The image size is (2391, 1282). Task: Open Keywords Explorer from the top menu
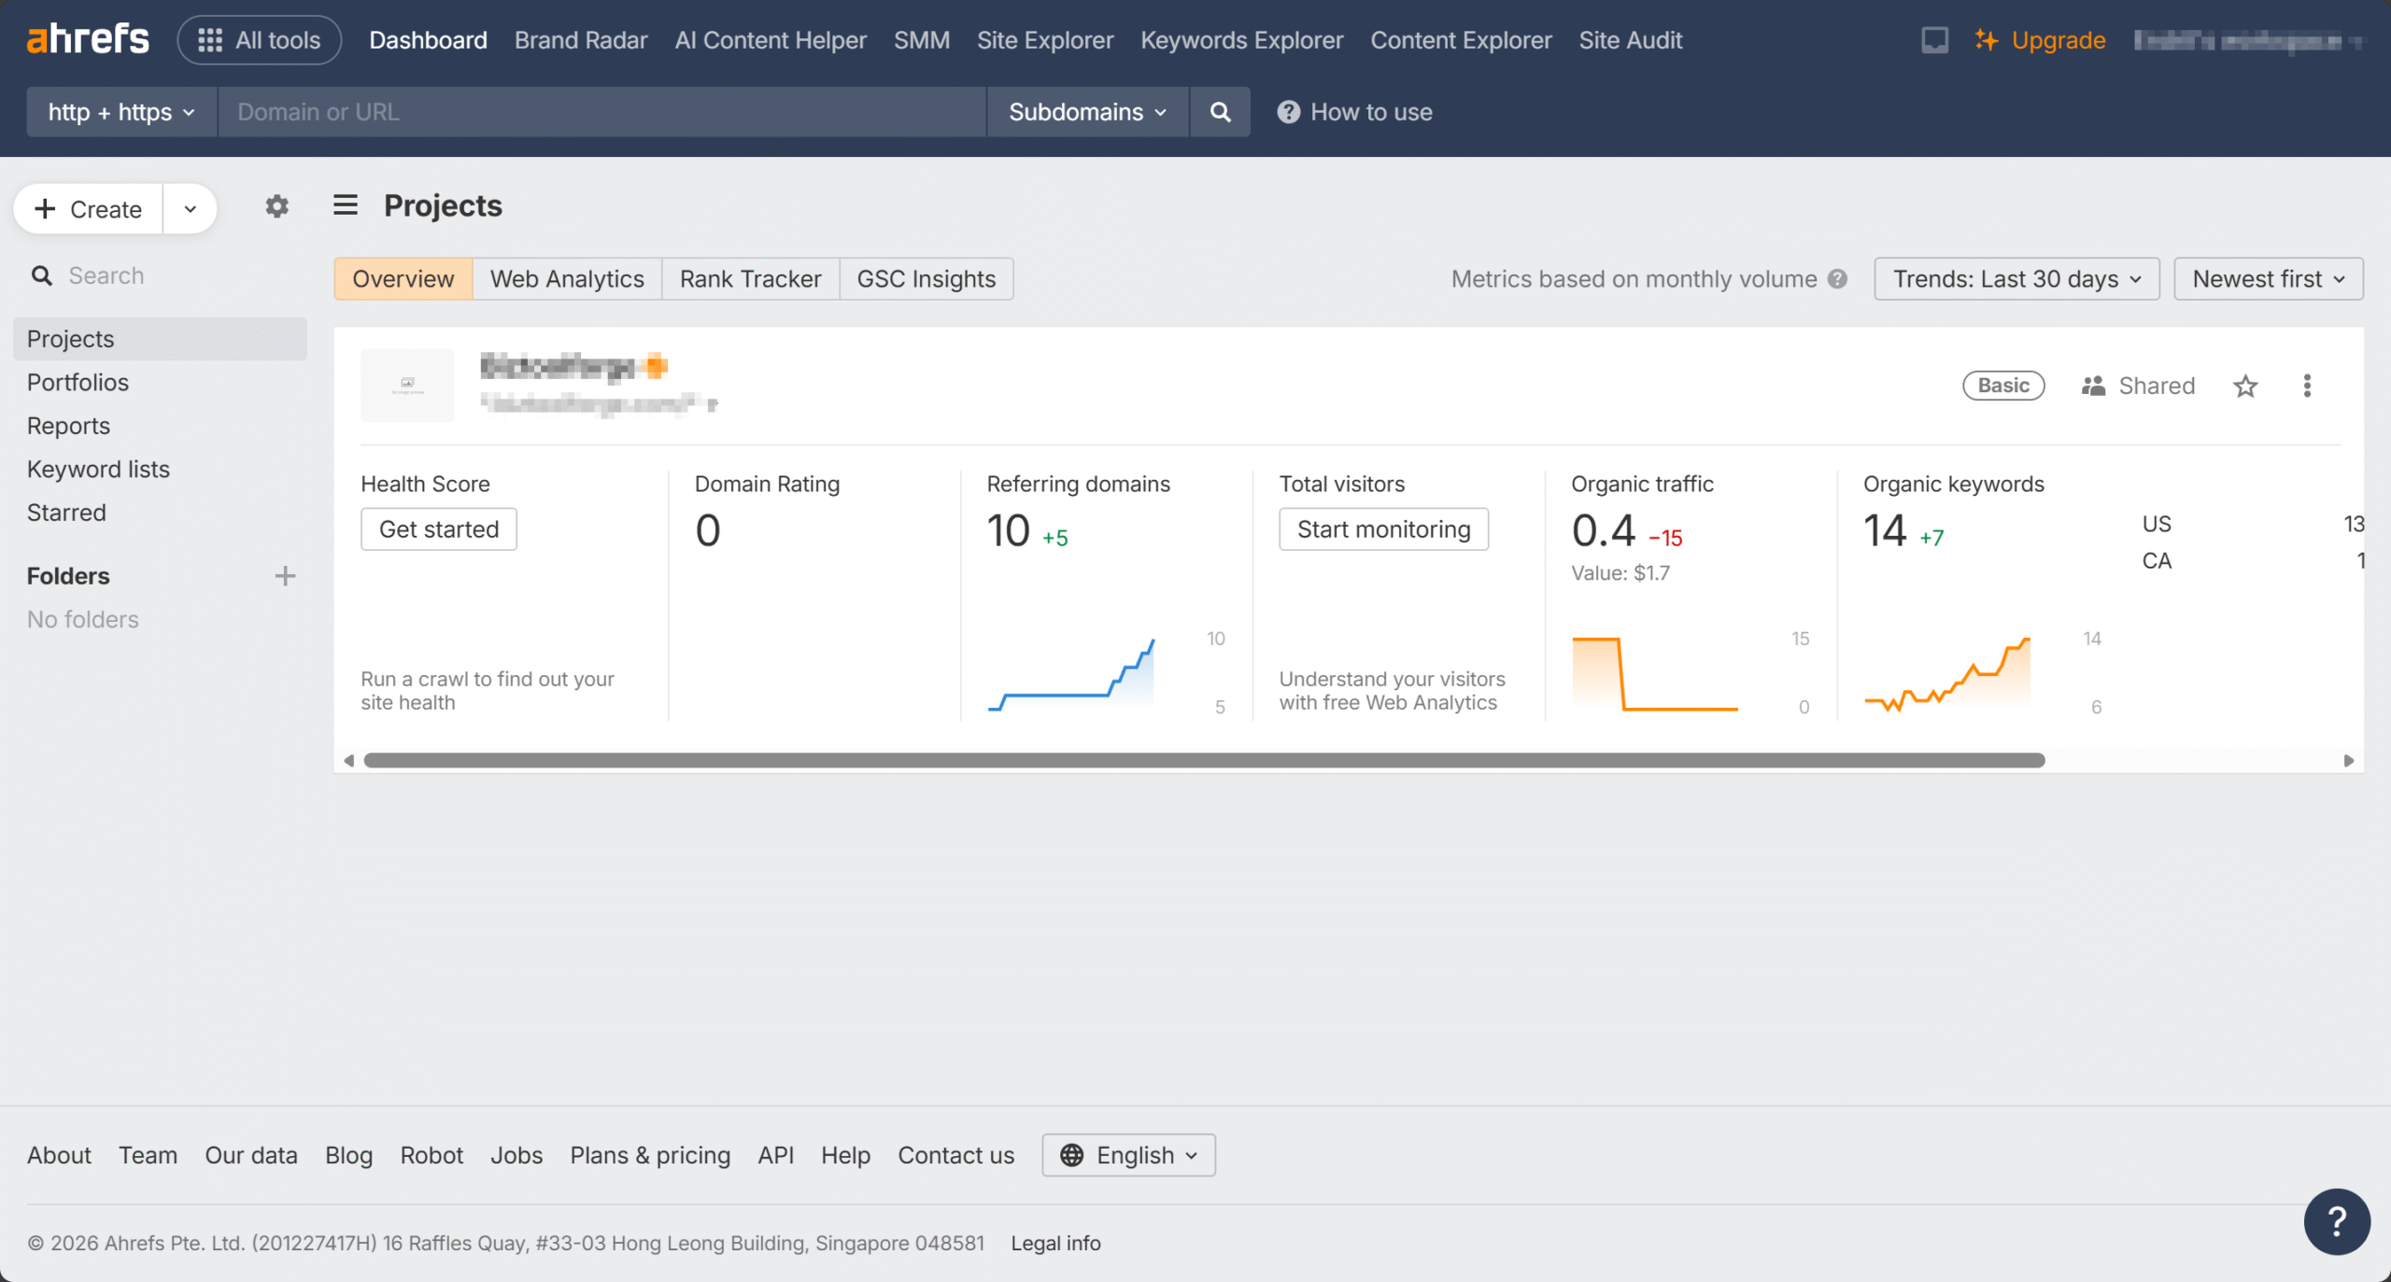coord(1241,39)
